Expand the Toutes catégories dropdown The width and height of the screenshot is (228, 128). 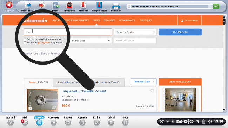[135, 32]
